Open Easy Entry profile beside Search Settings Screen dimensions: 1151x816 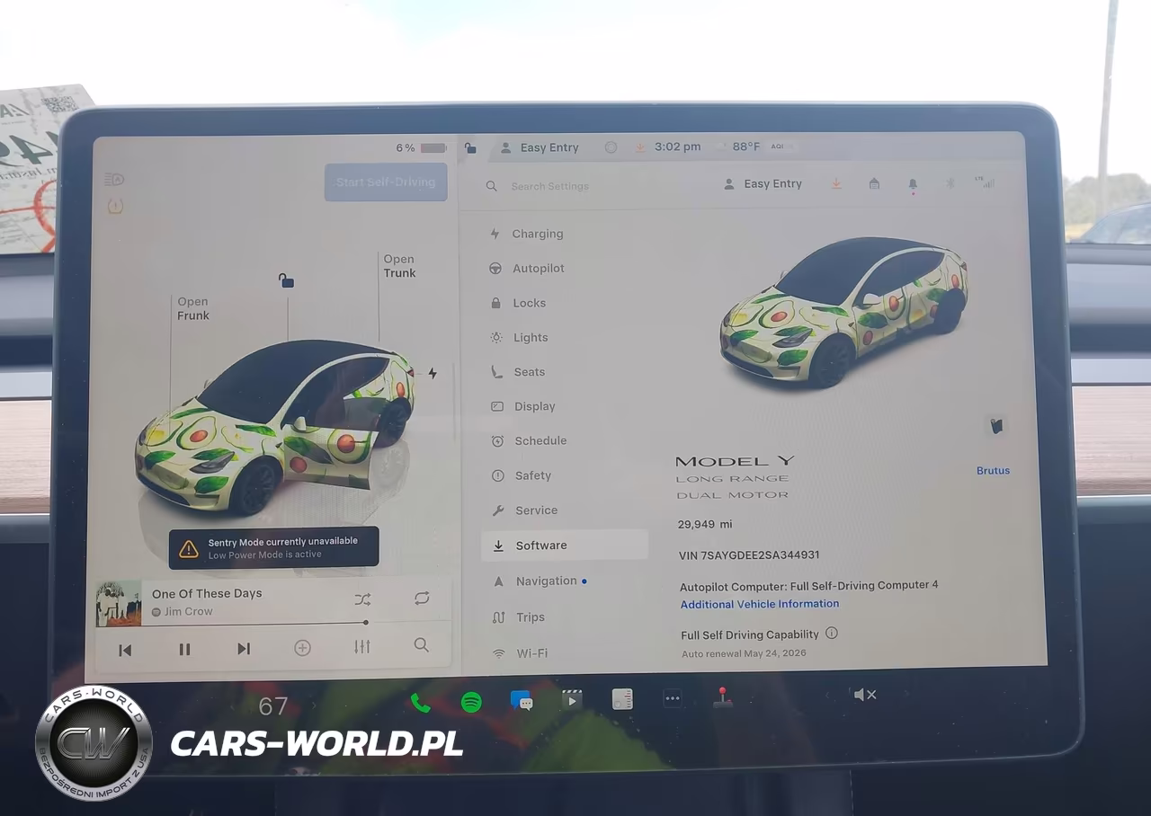(763, 184)
